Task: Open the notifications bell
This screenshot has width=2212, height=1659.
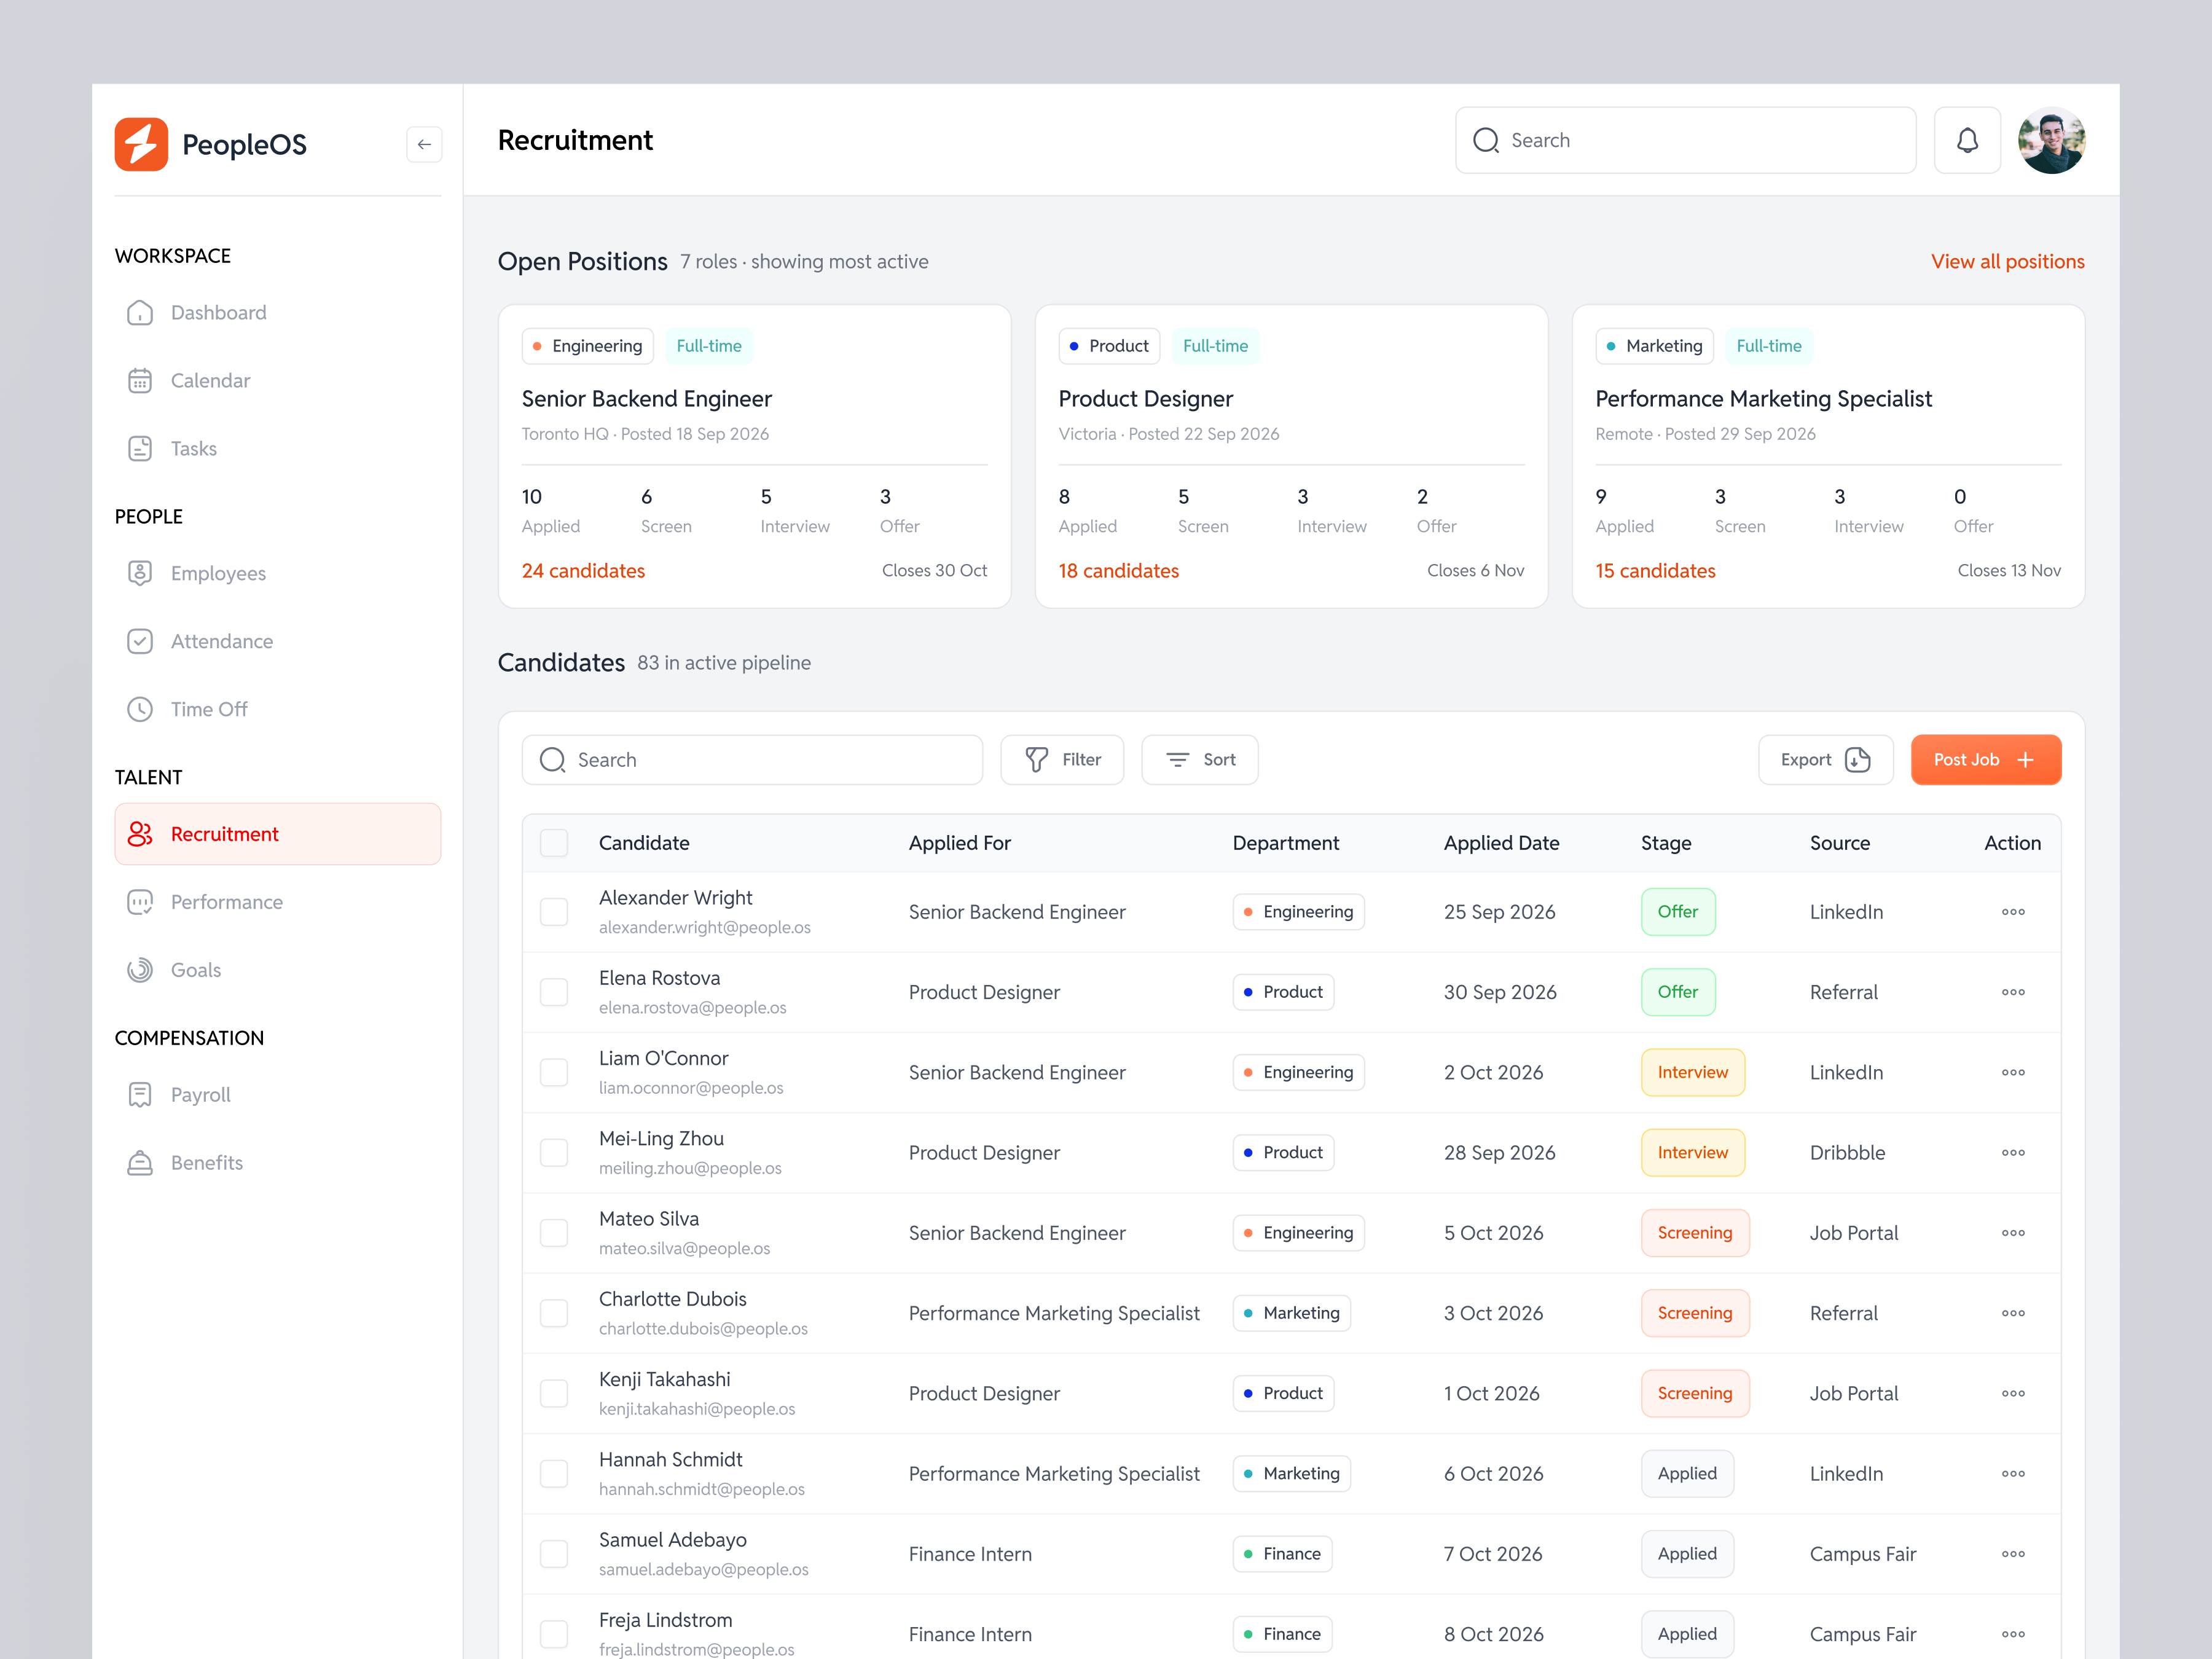Action: tap(1966, 140)
